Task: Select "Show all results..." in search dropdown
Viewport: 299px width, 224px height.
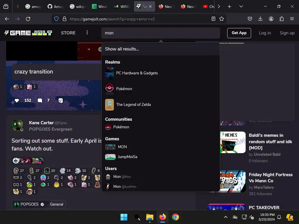Action: 161,49
